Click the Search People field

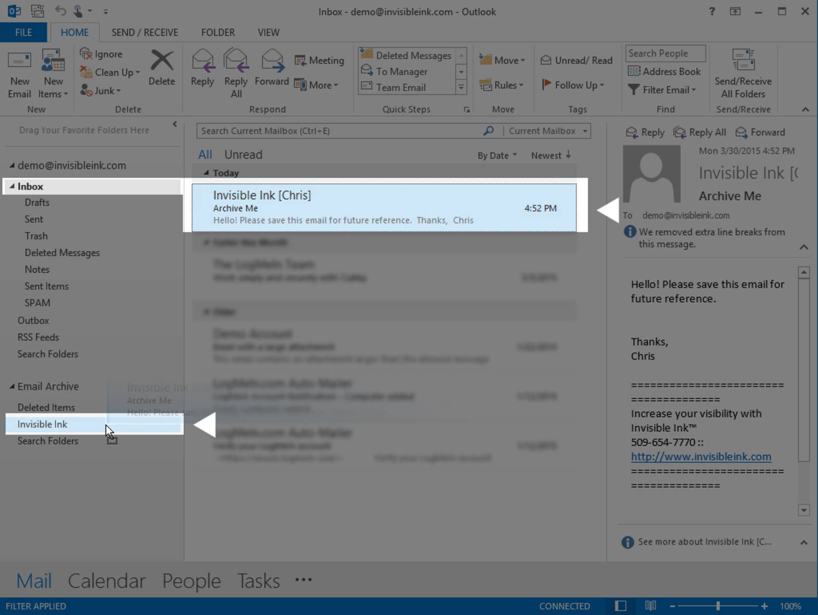pos(665,53)
